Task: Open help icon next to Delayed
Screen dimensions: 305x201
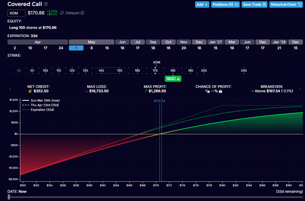Action: pyautogui.click(x=82, y=13)
